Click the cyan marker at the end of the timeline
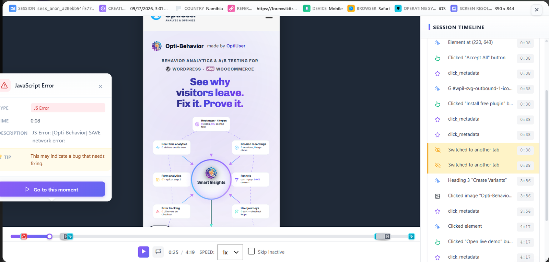 pyautogui.click(x=411, y=236)
